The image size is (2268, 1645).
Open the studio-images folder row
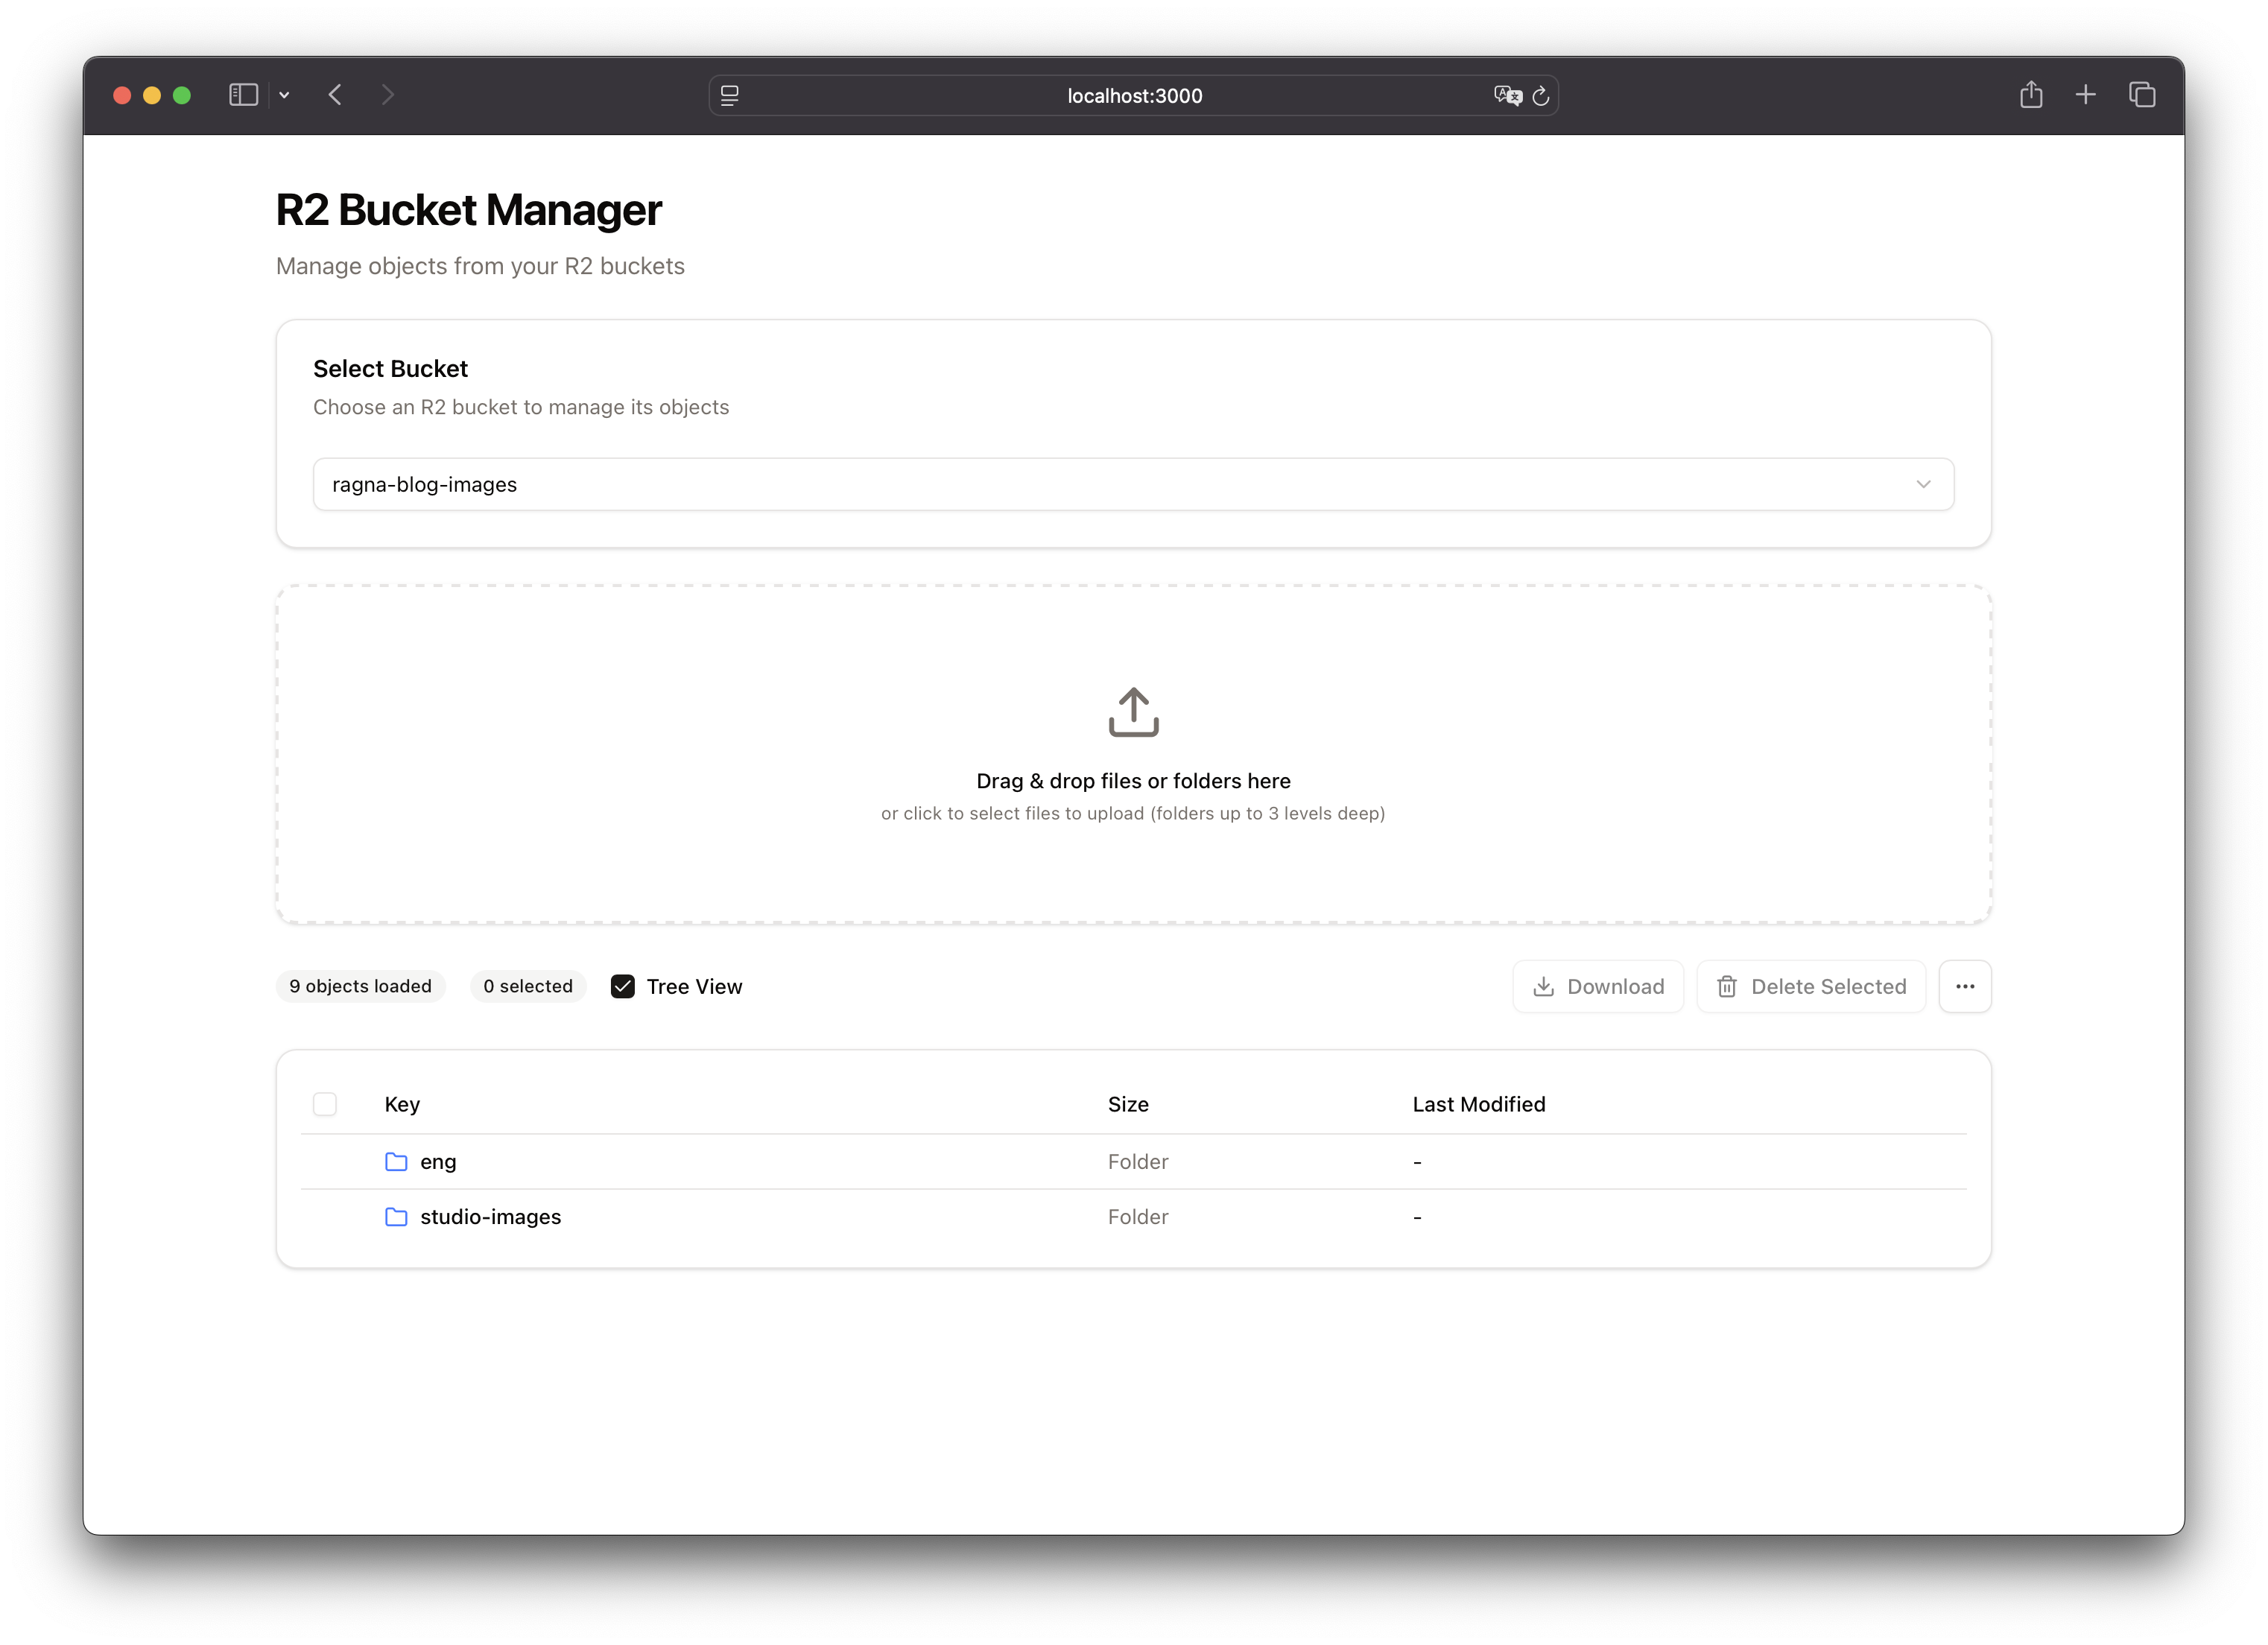coord(490,1217)
